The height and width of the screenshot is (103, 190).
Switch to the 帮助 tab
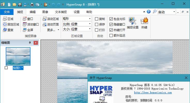89,12
